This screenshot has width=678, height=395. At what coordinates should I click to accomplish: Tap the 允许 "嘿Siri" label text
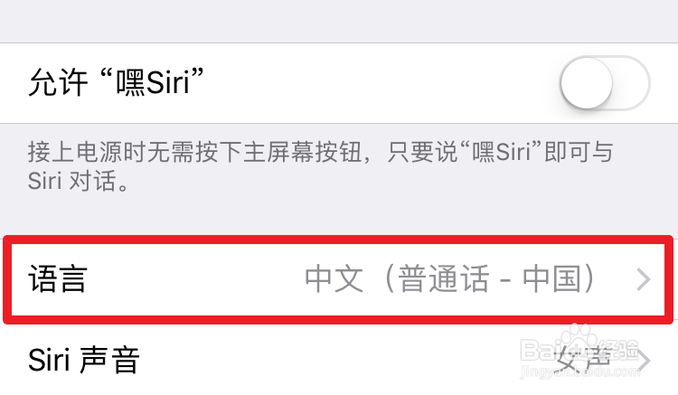click(115, 84)
